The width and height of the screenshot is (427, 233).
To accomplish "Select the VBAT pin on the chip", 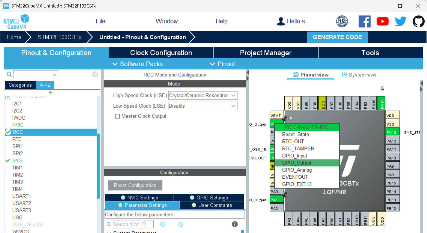I will click(x=277, y=115).
